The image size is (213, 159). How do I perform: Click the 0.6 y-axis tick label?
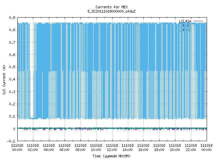click(x=12, y=55)
